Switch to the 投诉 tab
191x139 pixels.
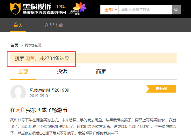(x=62, y=72)
